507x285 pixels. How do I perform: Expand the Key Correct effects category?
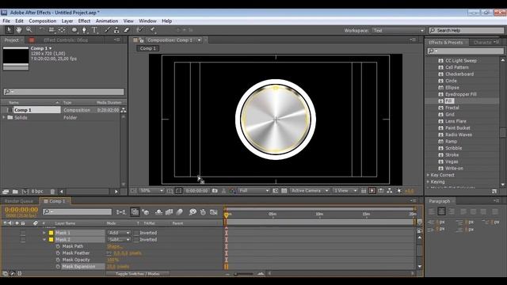click(x=428, y=175)
